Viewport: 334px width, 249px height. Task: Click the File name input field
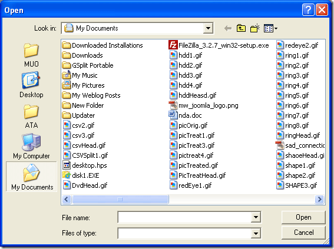click(185, 217)
